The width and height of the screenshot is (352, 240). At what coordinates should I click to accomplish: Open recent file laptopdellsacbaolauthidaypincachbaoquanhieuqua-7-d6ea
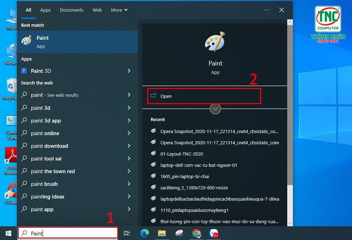(x=220, y=199)
